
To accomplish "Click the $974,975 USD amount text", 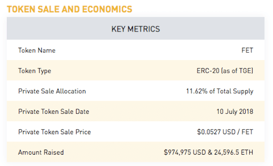I will [185, 152].
